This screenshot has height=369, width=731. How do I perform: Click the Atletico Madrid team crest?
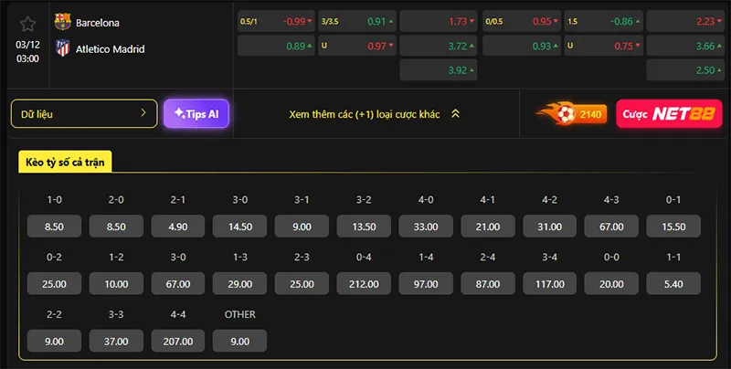[x=62, y=48]
